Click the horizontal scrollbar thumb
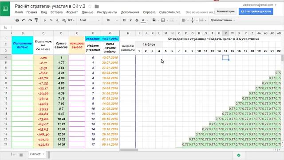 tap(129, 150)
